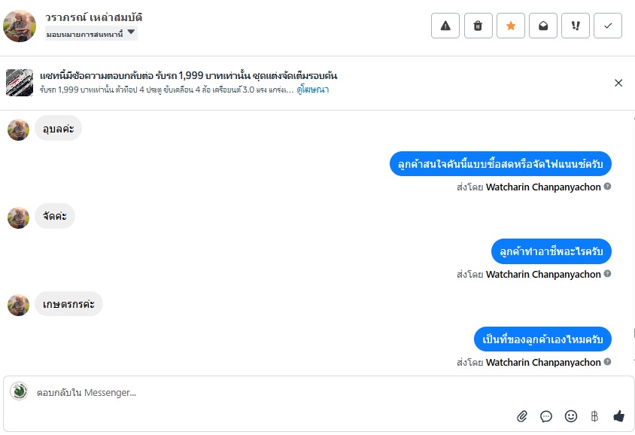The height and width of the screenshot is (435, 635).
Task: Delete conversation with the trash icon
Action: (478, 26)
